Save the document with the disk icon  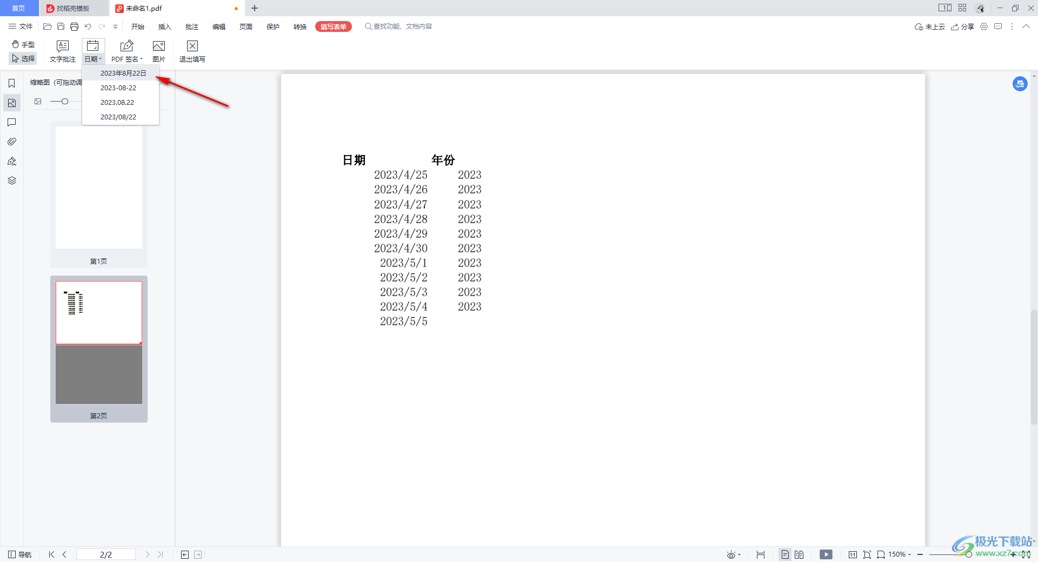(x=61, y=26)
